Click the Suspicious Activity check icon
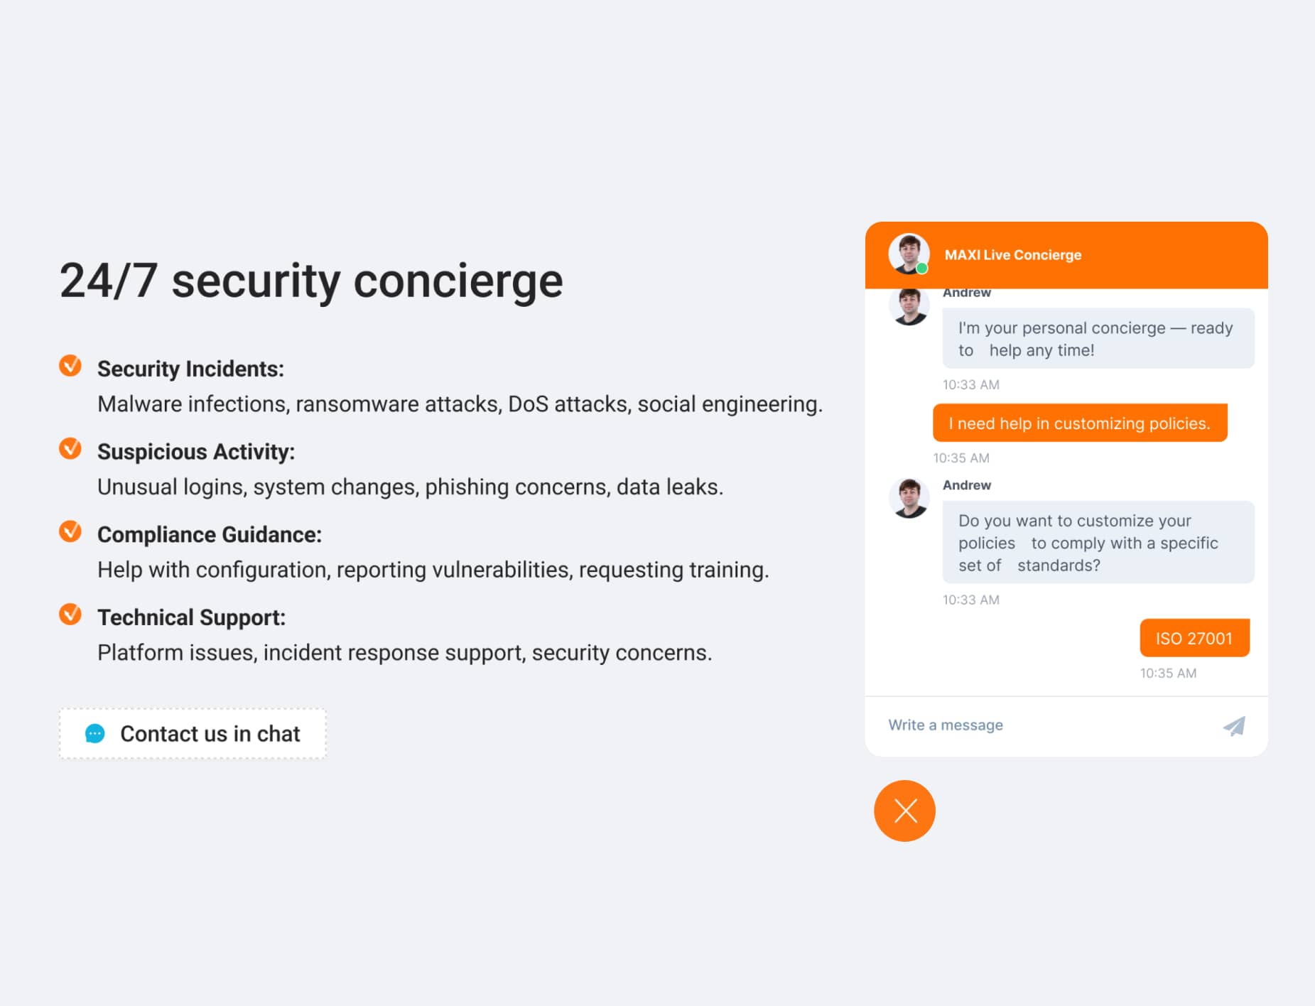Viewport: 1315px width, 1006px height. [70, 449]
